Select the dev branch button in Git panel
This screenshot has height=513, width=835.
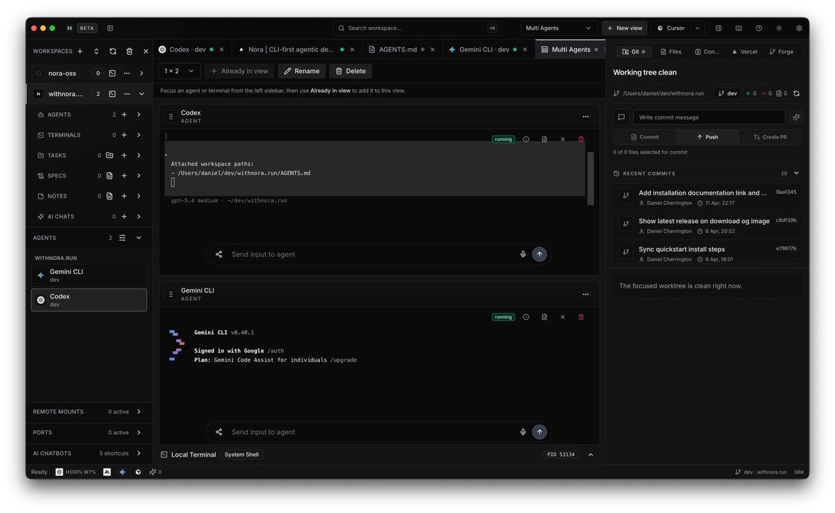pos(727,93)
